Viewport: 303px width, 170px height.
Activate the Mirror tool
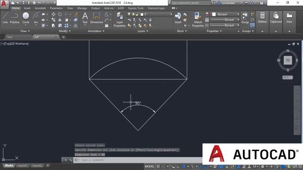(60, 20)
